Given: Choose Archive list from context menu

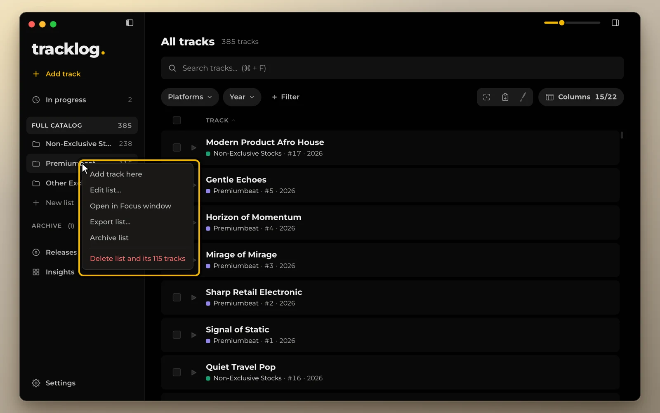Looking at the screenshot, I should click(138, 238).
